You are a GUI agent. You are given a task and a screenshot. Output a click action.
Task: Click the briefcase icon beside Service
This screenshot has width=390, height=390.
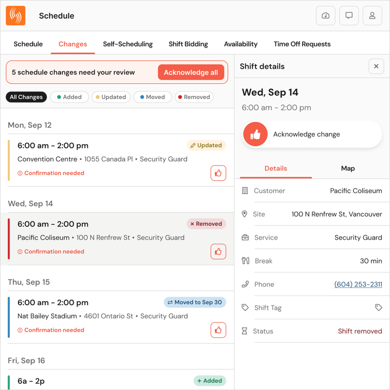click(245, 238)
